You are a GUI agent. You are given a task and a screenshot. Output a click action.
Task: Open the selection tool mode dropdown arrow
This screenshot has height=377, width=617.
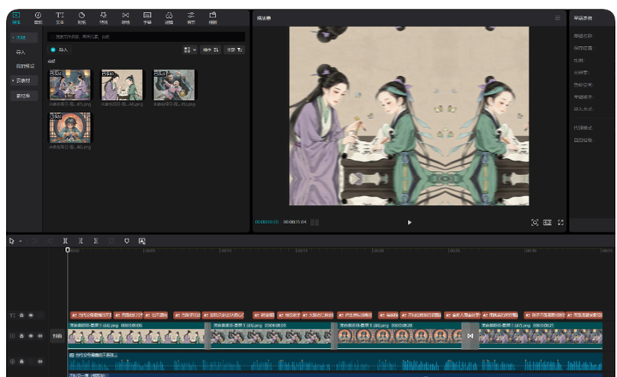pyautogui.click(x=21, y=241)
